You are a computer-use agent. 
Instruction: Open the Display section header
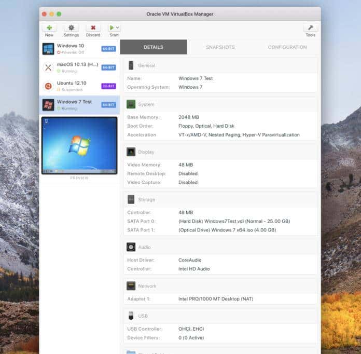(220, 152)
